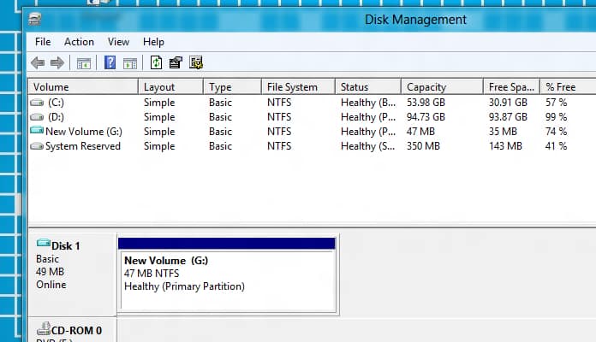Click the green Refresh toolbar icon

(x=156, y=62)
